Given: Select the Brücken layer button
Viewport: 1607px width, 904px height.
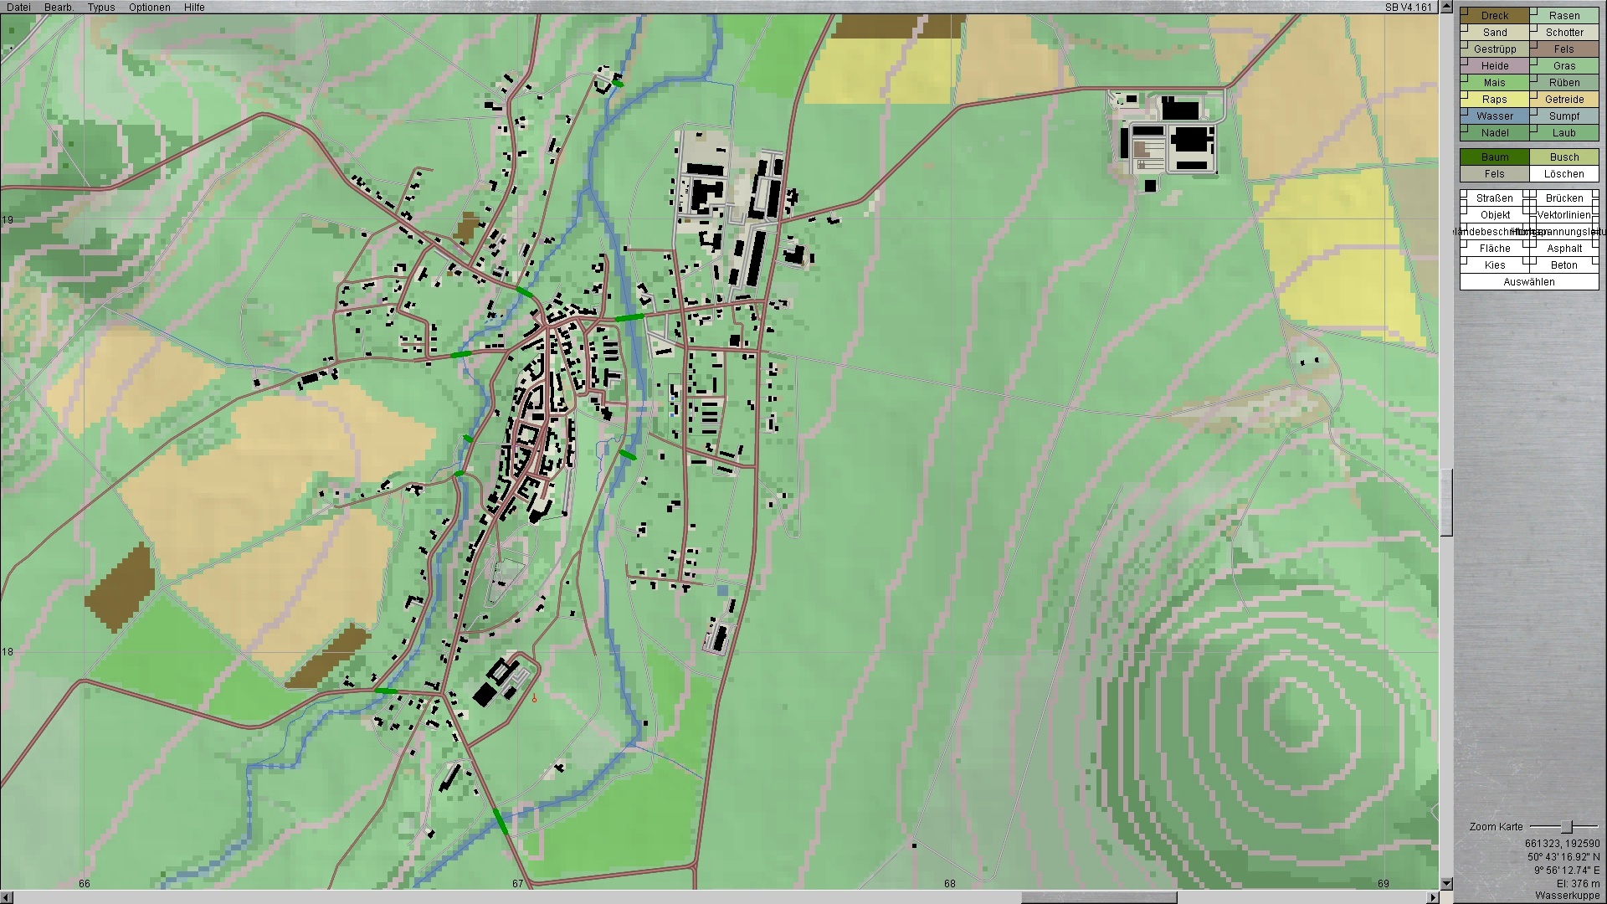Looking at the screenshot, I should 1563,198.
